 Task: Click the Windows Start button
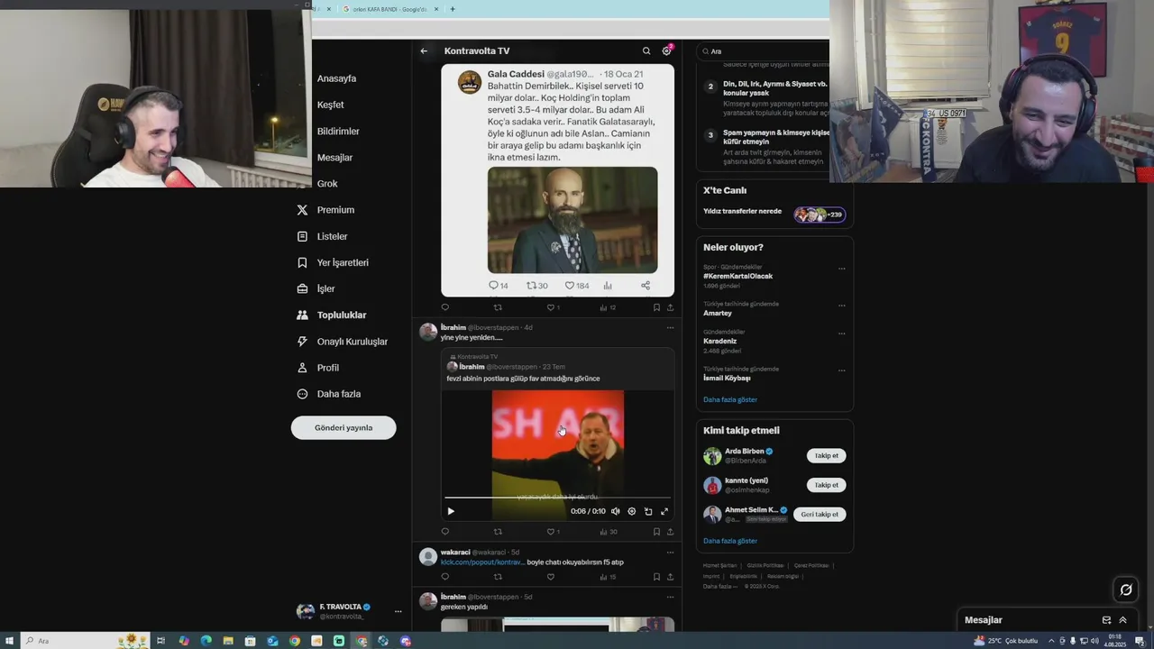click(x=10, y=641)
